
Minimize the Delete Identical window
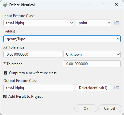pos(89,5)
